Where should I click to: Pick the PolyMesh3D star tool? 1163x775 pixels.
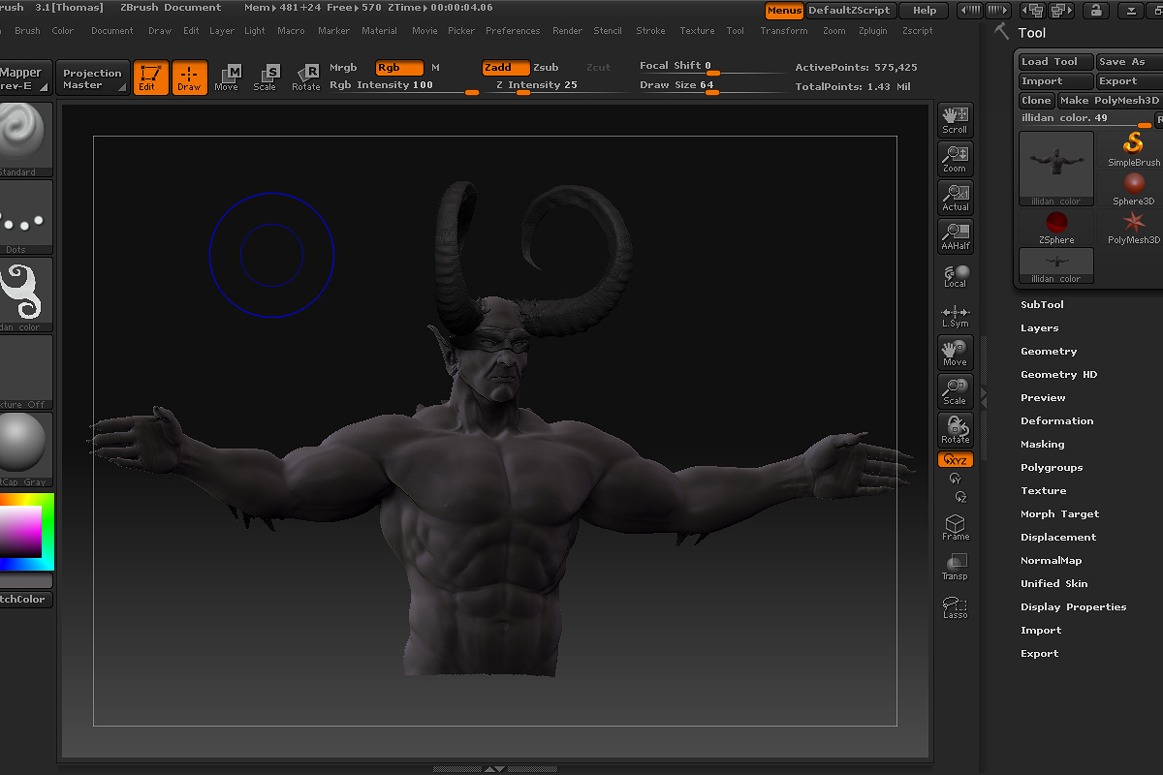click(1133, 227)
